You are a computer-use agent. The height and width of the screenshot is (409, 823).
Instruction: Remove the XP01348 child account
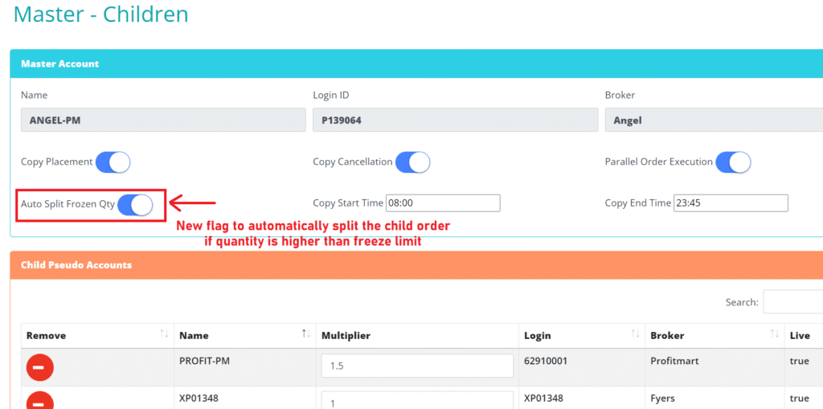coord(39,401)
